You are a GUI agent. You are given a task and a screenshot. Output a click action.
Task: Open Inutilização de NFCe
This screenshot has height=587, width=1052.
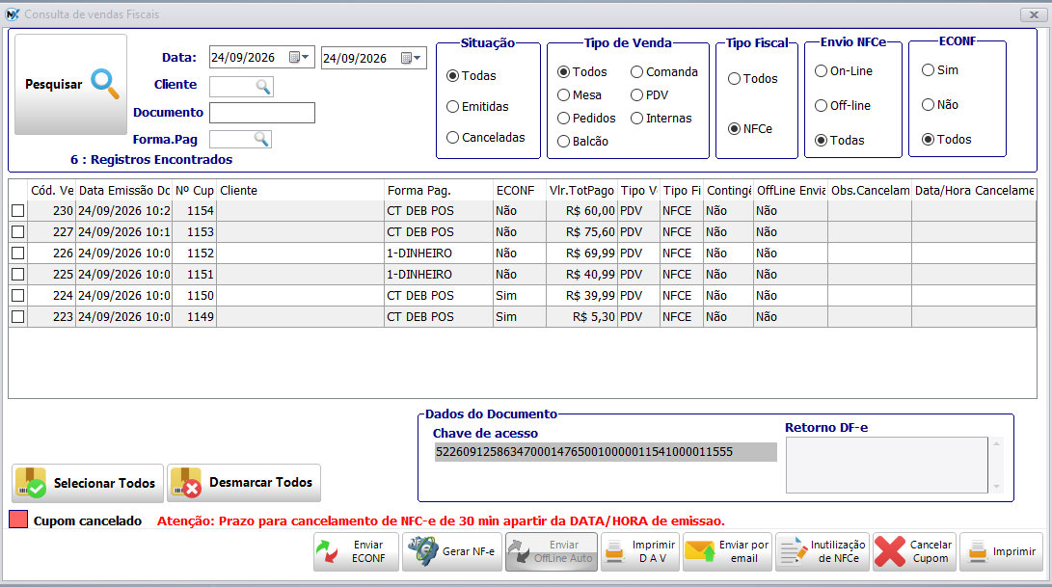tap(823, 551)
